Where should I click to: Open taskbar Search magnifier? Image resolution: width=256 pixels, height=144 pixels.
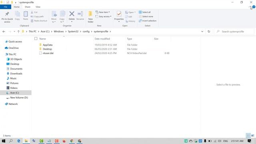(11, 141)
